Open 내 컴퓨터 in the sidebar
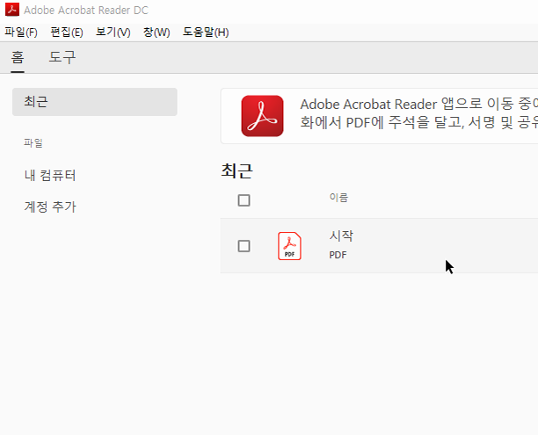Image resolution: width=538 pixels, height=435 pixels. [x=50, y=175]
